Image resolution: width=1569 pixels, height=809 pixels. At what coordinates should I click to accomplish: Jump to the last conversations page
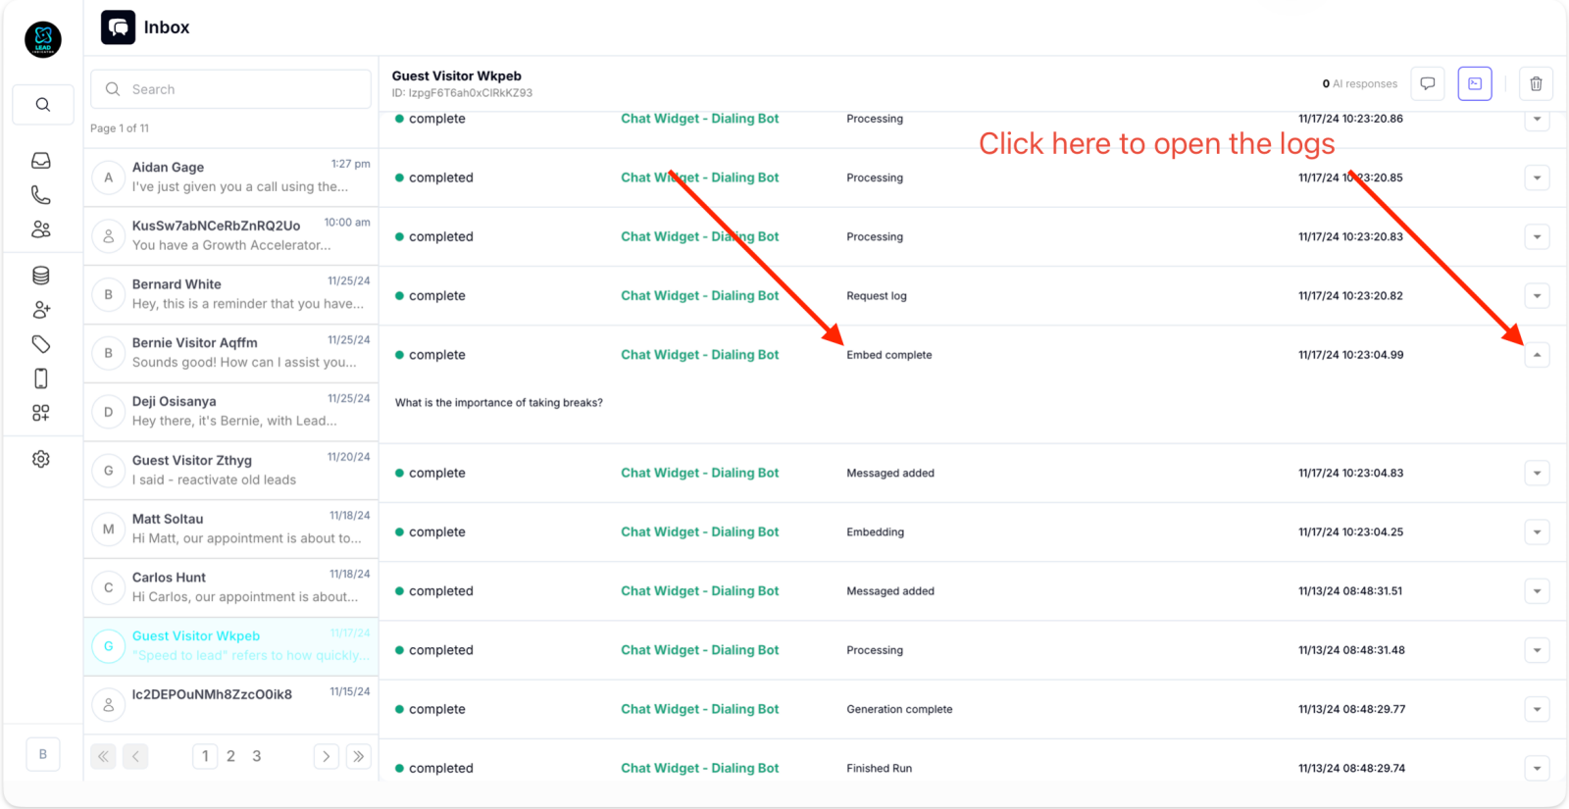click(x=359, y=756)
